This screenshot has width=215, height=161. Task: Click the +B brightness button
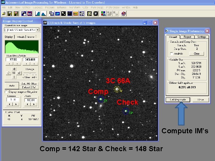14,69
